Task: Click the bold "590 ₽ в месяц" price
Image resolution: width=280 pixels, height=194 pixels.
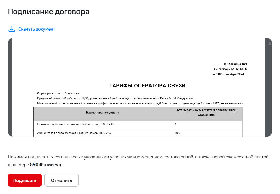Action: [46, 165]
